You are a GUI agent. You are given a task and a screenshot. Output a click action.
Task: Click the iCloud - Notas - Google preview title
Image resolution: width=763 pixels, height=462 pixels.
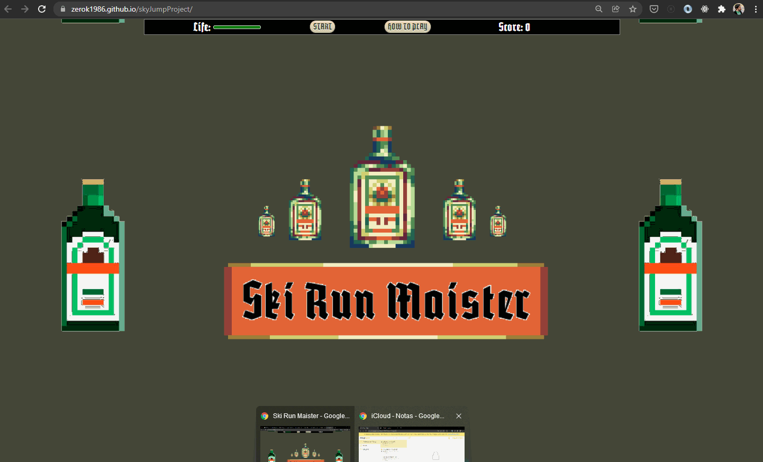coord(407,416)
